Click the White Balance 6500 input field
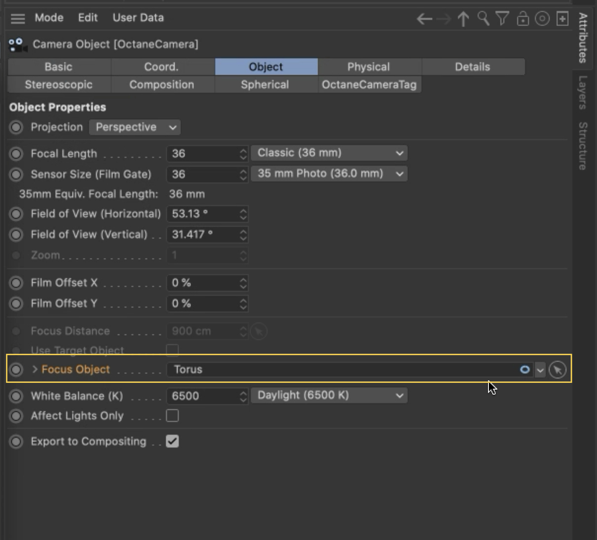Viewport: 597px width, 540px height. [203, 396]
